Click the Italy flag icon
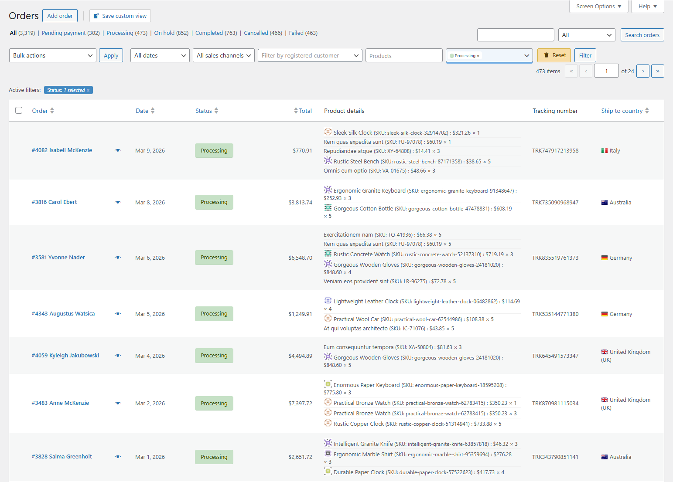The height and width of the screenshot is (482, 673). pos(605,151)
